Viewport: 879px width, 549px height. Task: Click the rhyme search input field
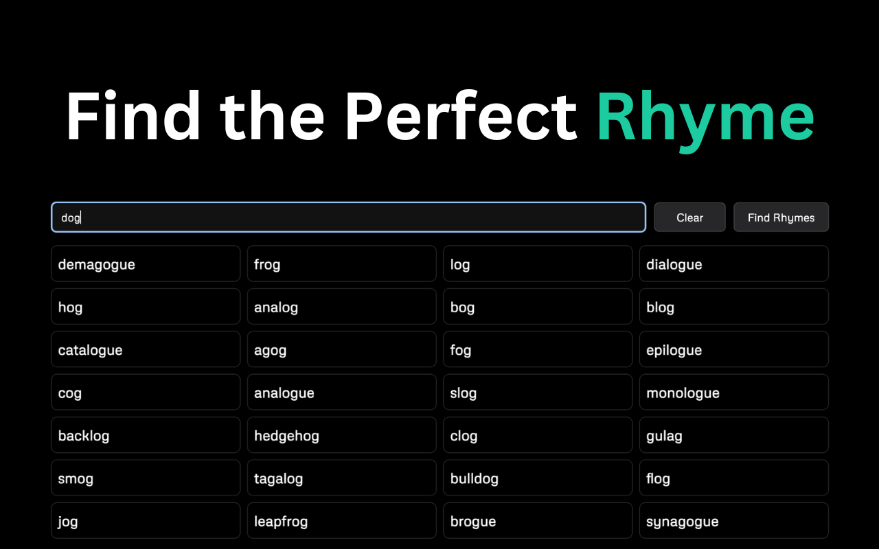(348, 218)
